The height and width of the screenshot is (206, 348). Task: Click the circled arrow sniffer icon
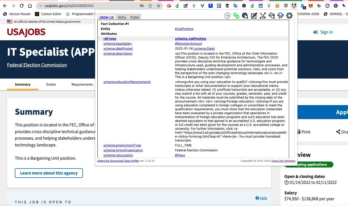pyautogui.click(x=227, y=16)
